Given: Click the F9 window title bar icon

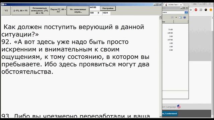Looking at the screenshot, I should click(3, 4).
